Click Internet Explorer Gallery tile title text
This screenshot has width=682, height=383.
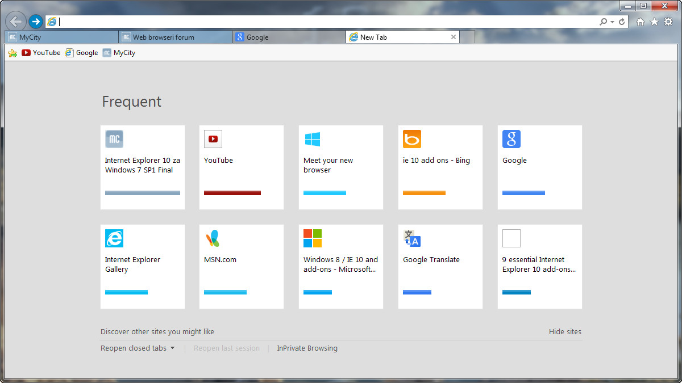[x=132, y=264]
